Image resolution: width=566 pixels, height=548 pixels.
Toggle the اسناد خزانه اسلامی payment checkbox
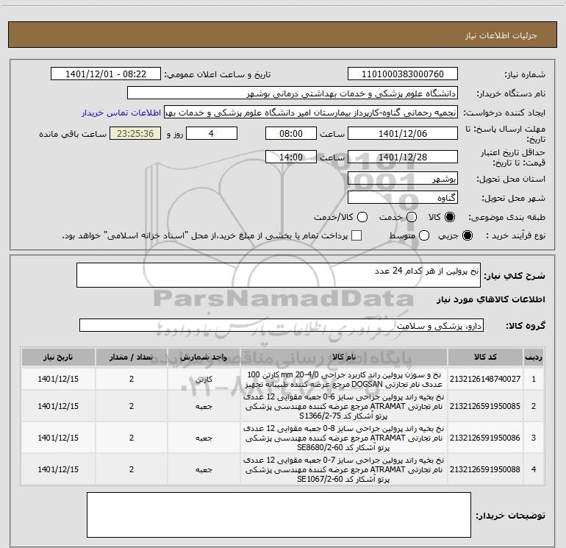pos(357,235)
